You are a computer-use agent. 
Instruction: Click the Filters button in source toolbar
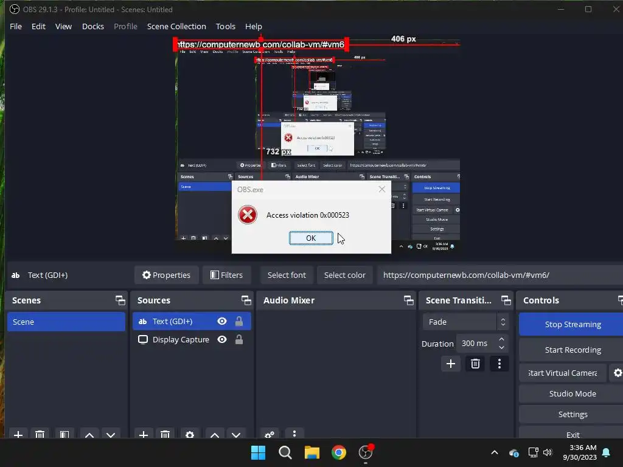point(226,275)
